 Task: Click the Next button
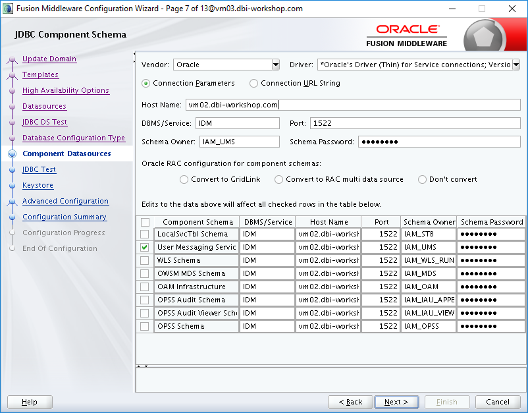[396, 402]
